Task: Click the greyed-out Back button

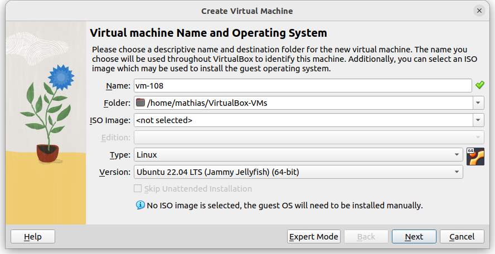Action: pyautogui.click(x=366, y=237)
